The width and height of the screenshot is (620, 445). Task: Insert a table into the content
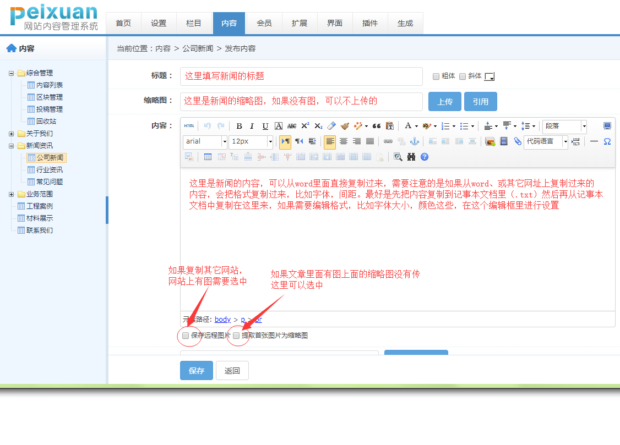pyautogui.click(x=208, y=157)
